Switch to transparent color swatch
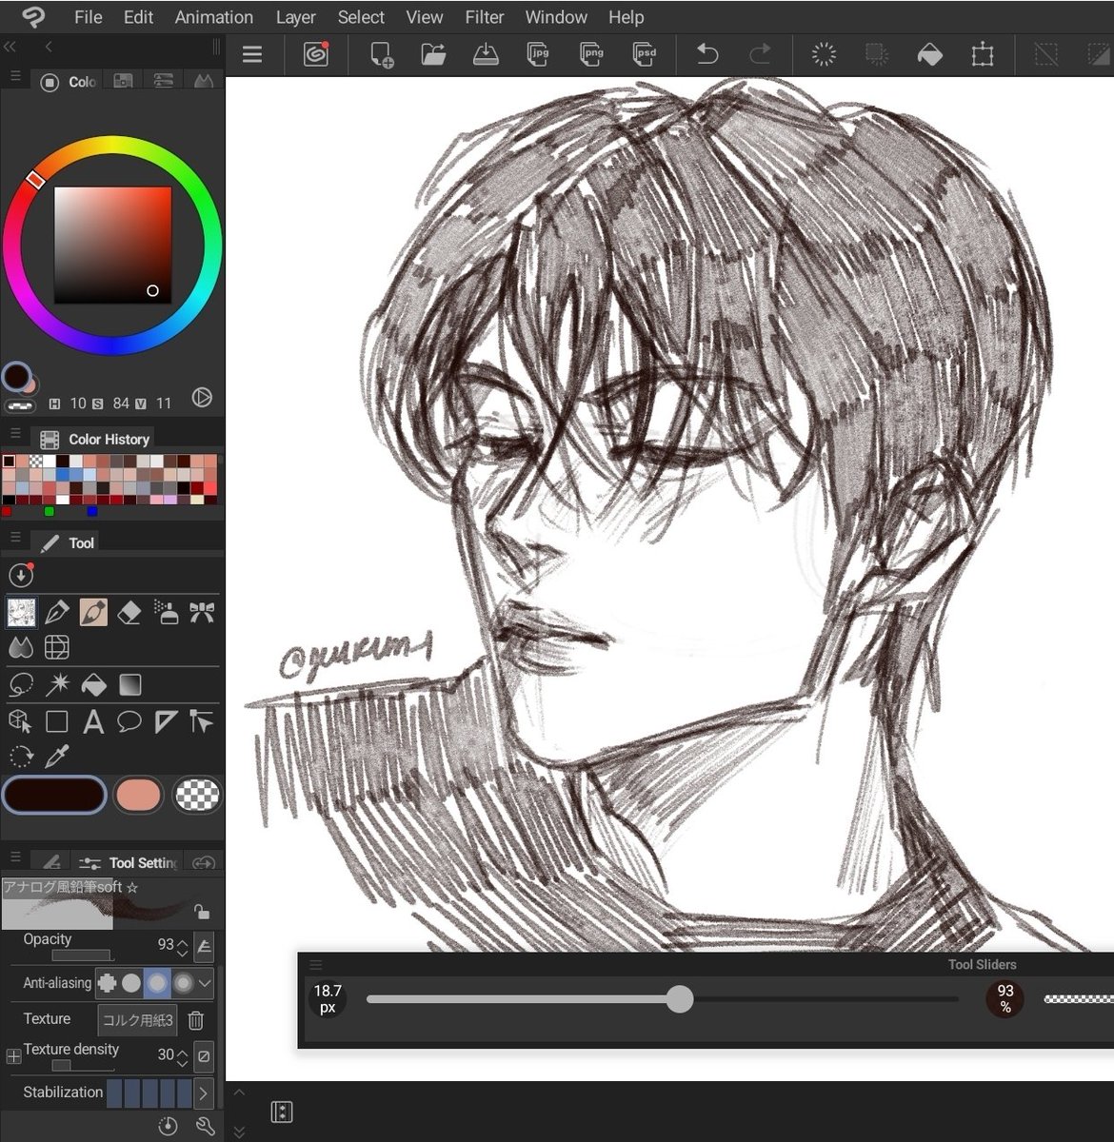Image resolution: width=1114 pixels, height=1142 pixels. click(197, 795)
